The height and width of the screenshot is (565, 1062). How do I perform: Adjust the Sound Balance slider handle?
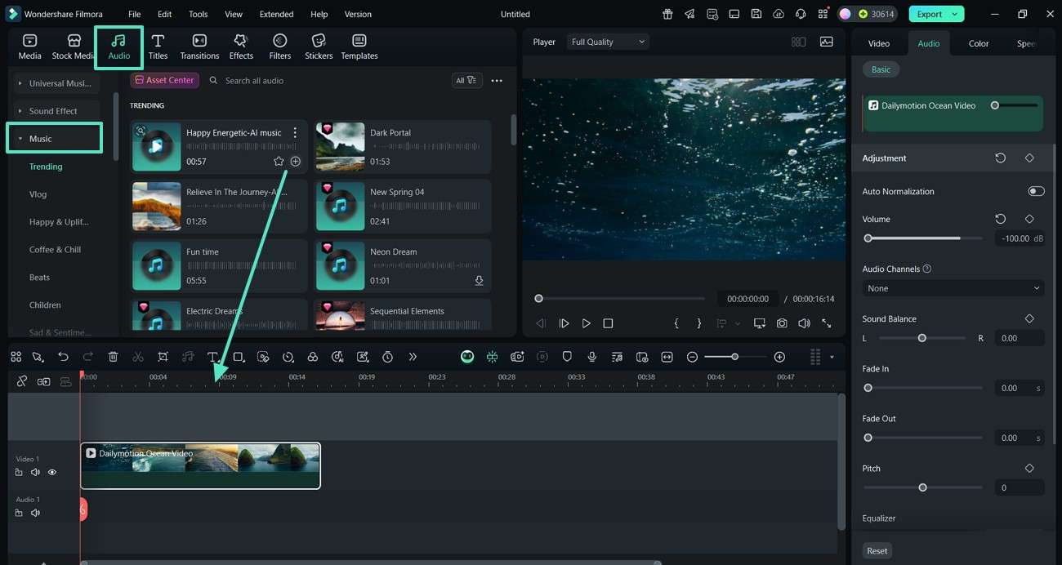pos(922,338)
